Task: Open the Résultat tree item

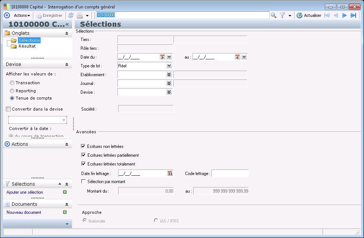Action: tap(27, 46)
